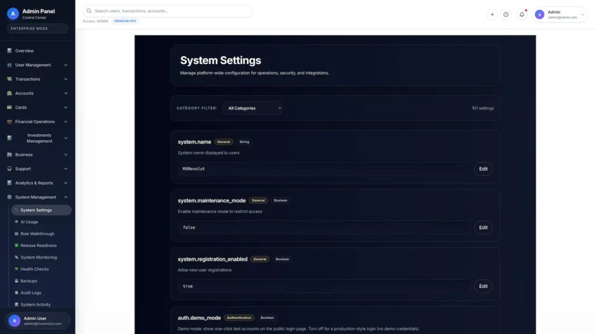Edit the system.maintenance_mode setting
Image resolution: width=595 pixels, height=334 pixels.
483,227
